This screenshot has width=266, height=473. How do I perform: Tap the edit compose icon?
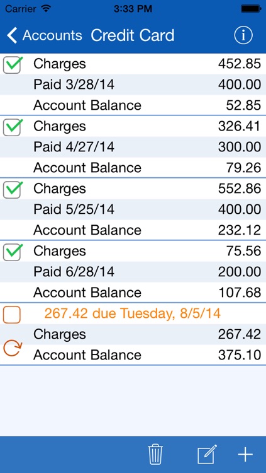pyautogui.click(x=207, y=454)
